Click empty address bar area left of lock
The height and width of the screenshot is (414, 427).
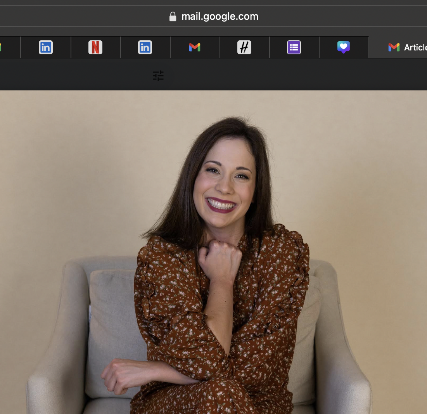click(78, 17)
